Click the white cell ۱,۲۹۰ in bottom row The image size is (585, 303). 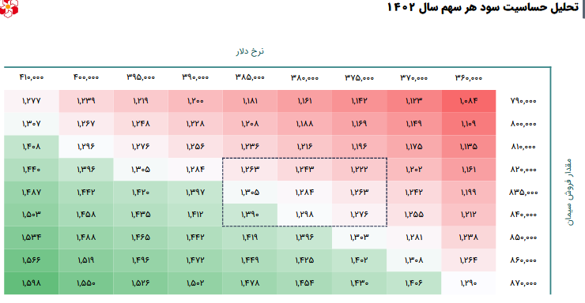469,283
